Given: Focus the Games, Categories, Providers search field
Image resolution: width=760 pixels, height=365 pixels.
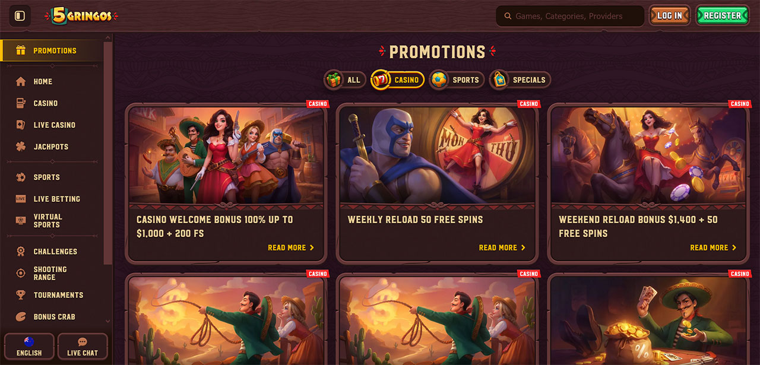Looking at the screenshot, I should [x=570, y=16].
